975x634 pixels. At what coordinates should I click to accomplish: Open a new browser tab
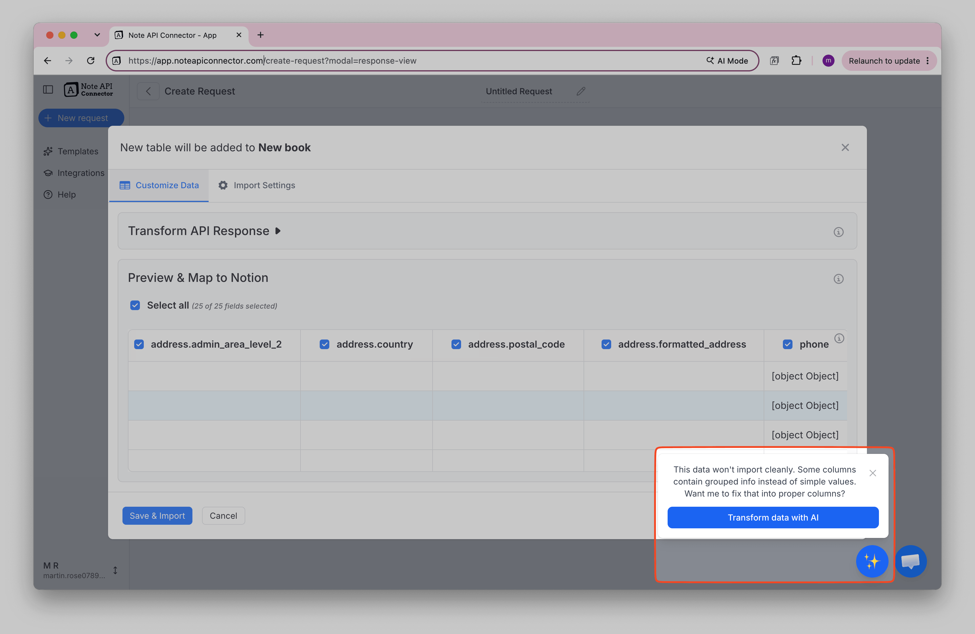click(260, 35)
